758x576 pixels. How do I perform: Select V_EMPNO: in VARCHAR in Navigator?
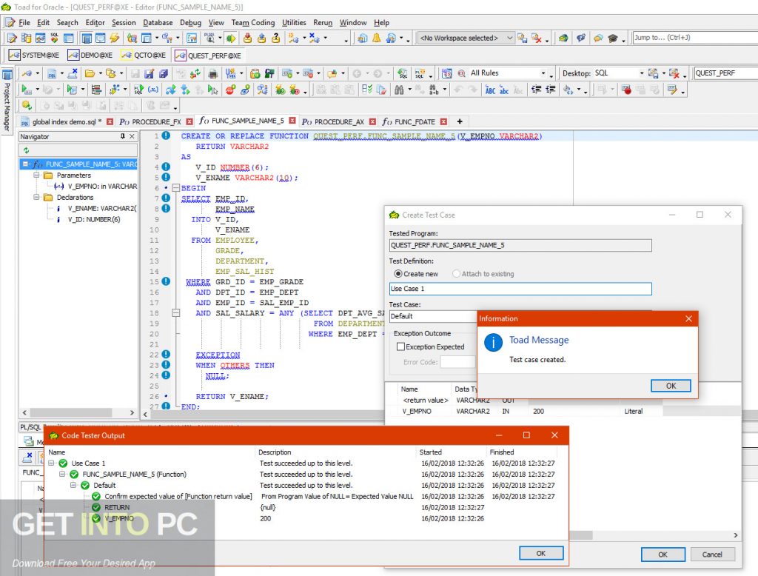(95, 186)
